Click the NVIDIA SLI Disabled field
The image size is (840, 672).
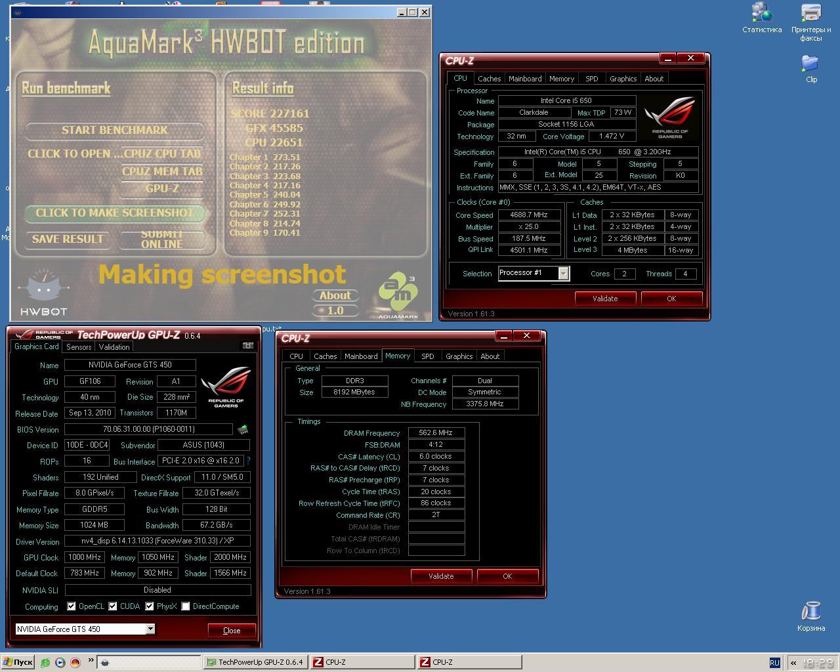point(157,590)
